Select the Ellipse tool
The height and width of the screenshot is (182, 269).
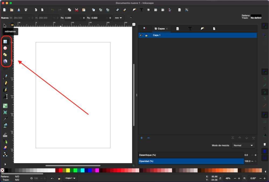pyautogui.click(x=5, y=48)
